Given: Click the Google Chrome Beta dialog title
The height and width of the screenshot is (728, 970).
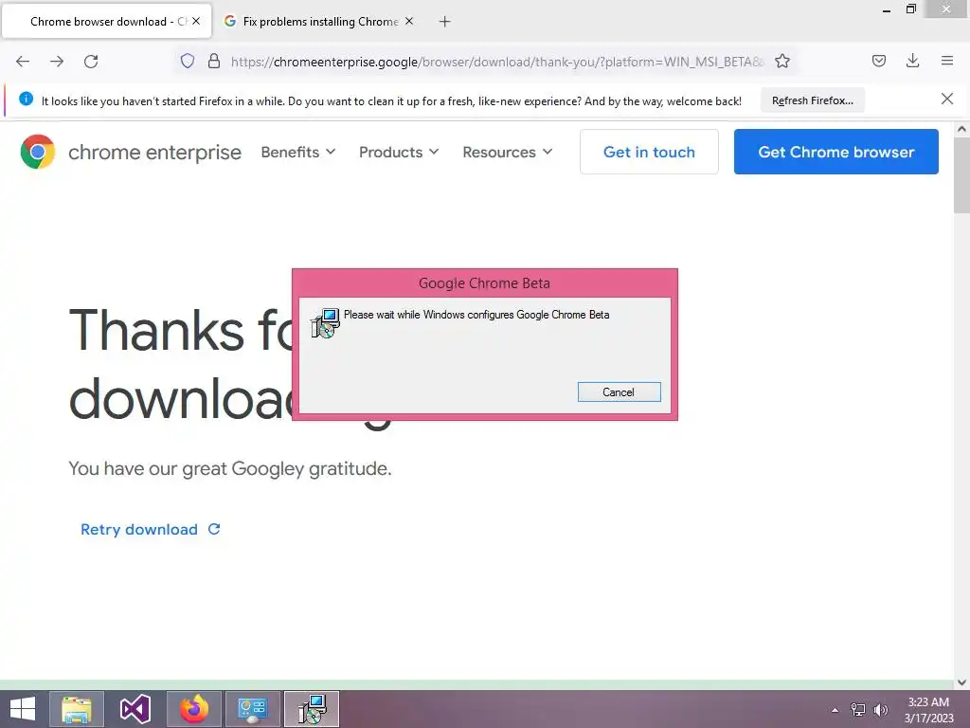Looking at the screenshot, I should tap(484, 282).
